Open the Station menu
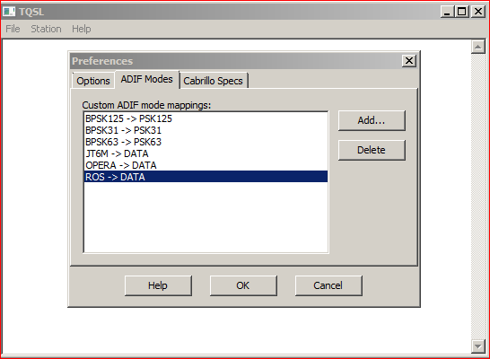This screenshot has width=490, height=359. click(46, 29)
